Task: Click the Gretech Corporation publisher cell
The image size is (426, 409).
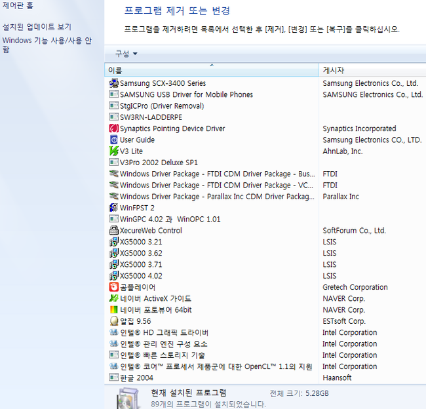Action: pos(355,287)
